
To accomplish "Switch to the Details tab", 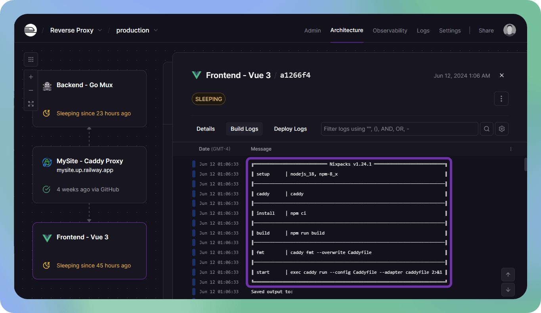I will coord(206,129).
